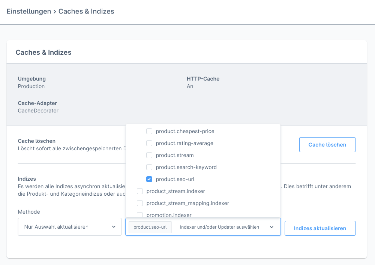Screen dimensions: 375x265
Task: Select the product.stream checkbox
Action: click(x=149, y=155)
